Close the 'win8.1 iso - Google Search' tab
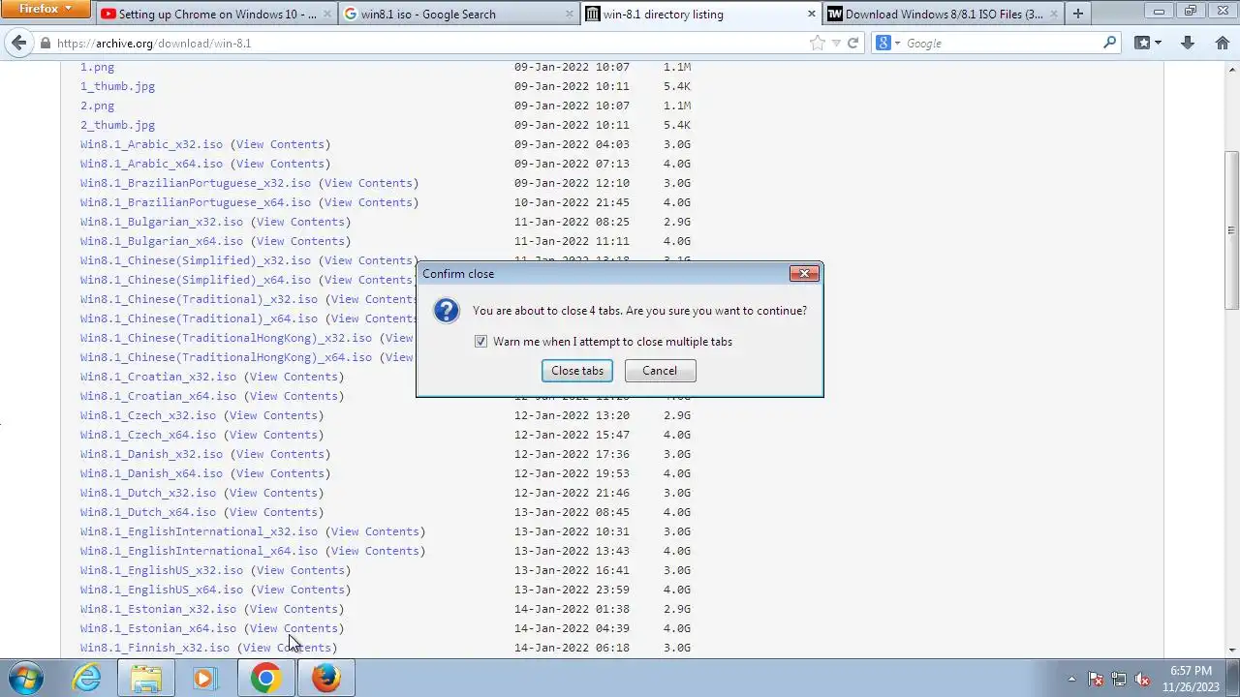Image resolution: width=1240 pixels, height=697 pixels. 569,14
